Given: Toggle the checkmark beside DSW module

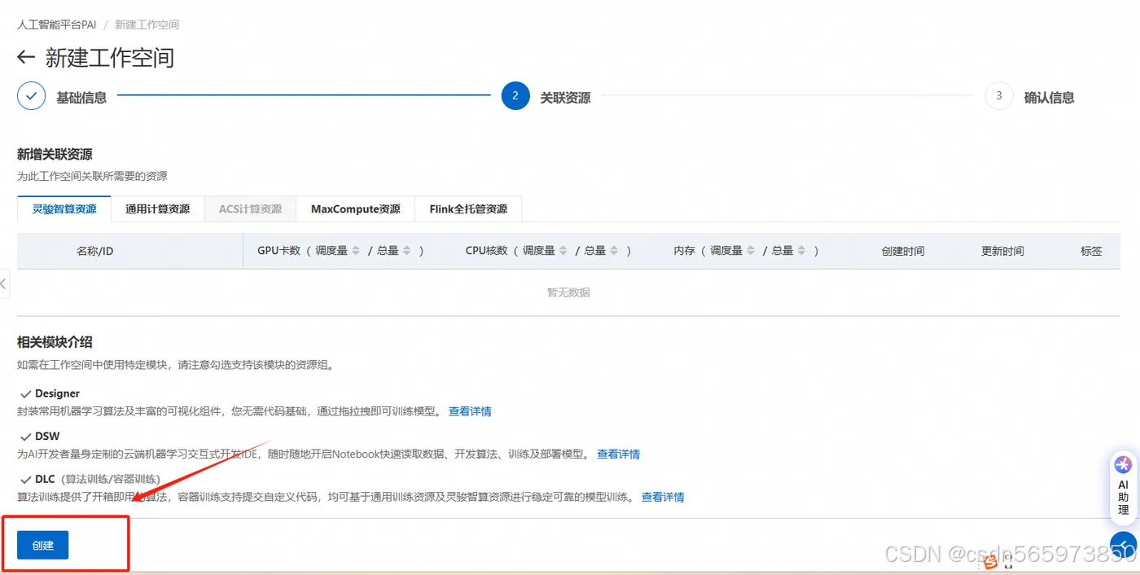Looking at the screenshot, I should (x=25, y=436).
